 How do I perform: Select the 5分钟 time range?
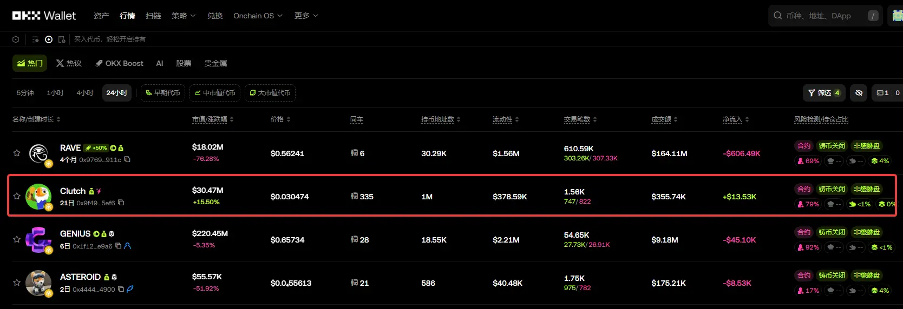[x=25, y=93]
